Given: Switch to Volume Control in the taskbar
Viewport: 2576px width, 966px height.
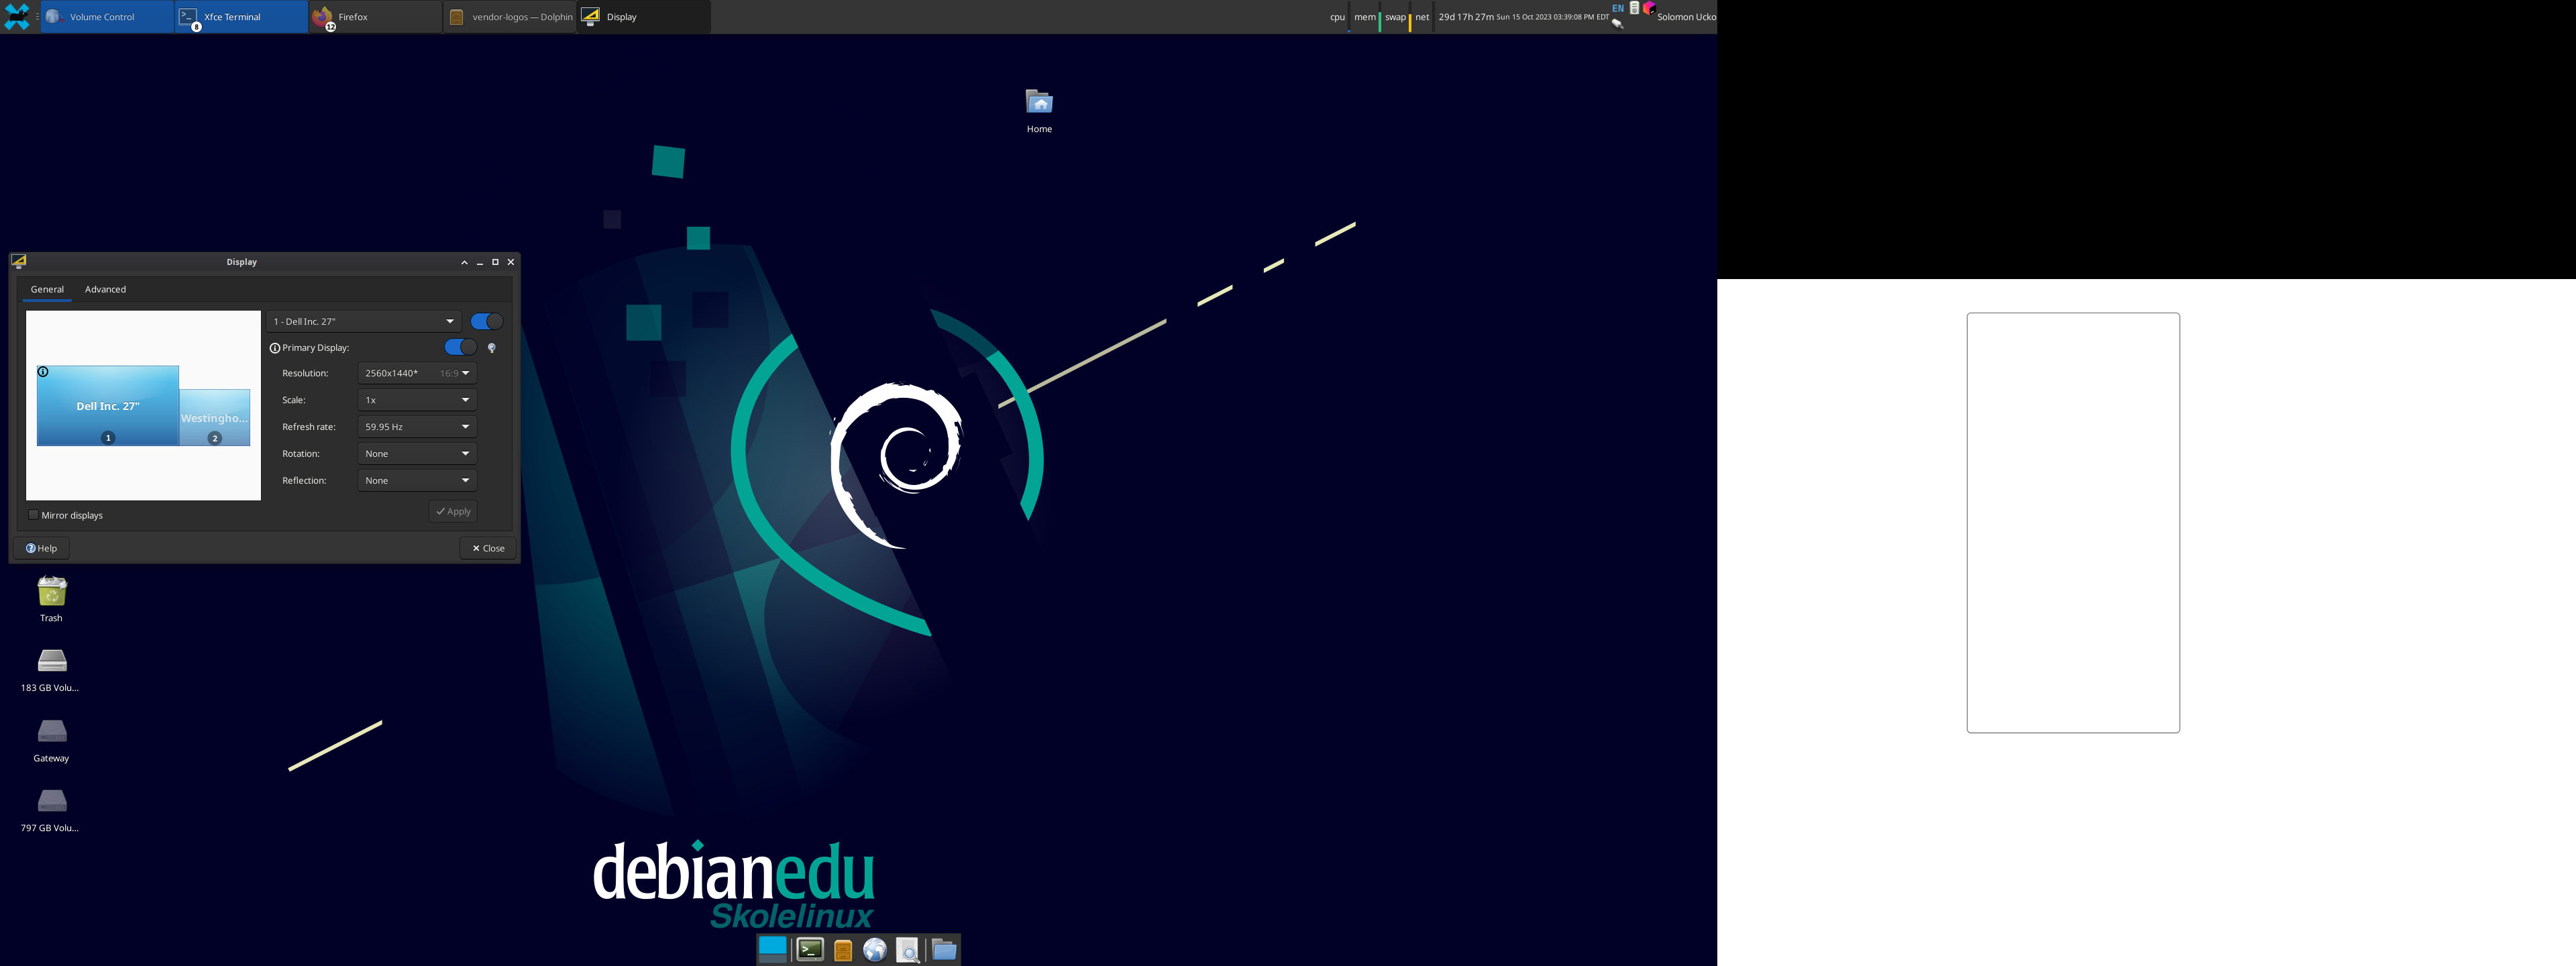Looking at the screenshot, I should point(108,17).
